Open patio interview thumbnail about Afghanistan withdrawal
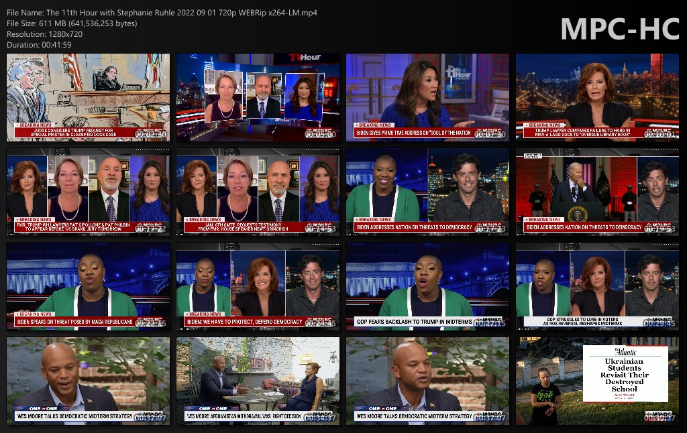 point(258,381)
